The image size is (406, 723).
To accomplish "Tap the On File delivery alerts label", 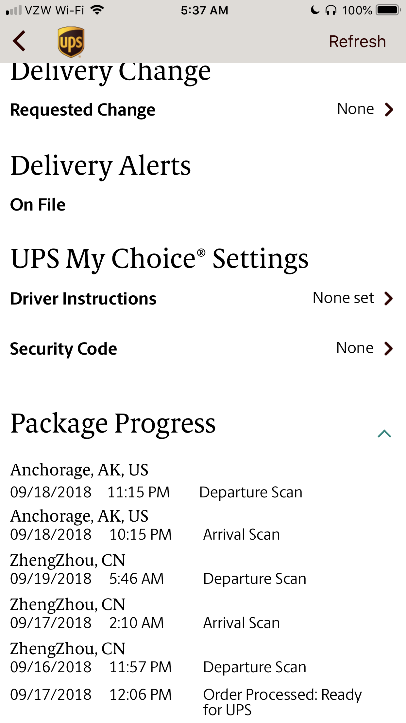I will 38,205.
